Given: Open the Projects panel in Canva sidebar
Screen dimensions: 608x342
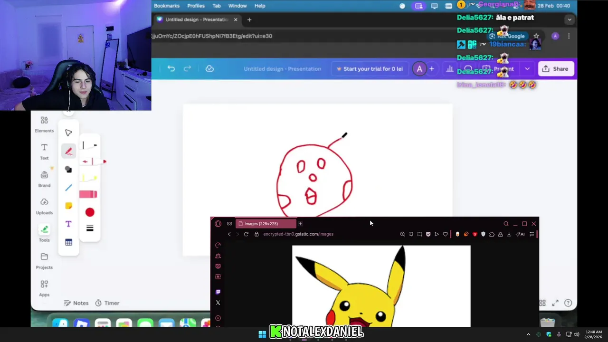Looking at the screenshot, I should (44, 261).
